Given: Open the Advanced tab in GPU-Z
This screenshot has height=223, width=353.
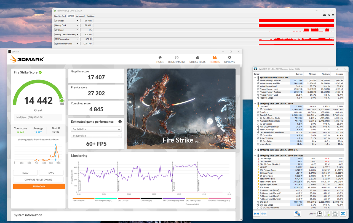Looking at the screenshot, I should (81, 16).
